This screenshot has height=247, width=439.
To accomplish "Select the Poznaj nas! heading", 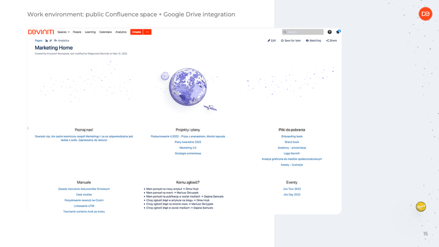I will (84, 130).
